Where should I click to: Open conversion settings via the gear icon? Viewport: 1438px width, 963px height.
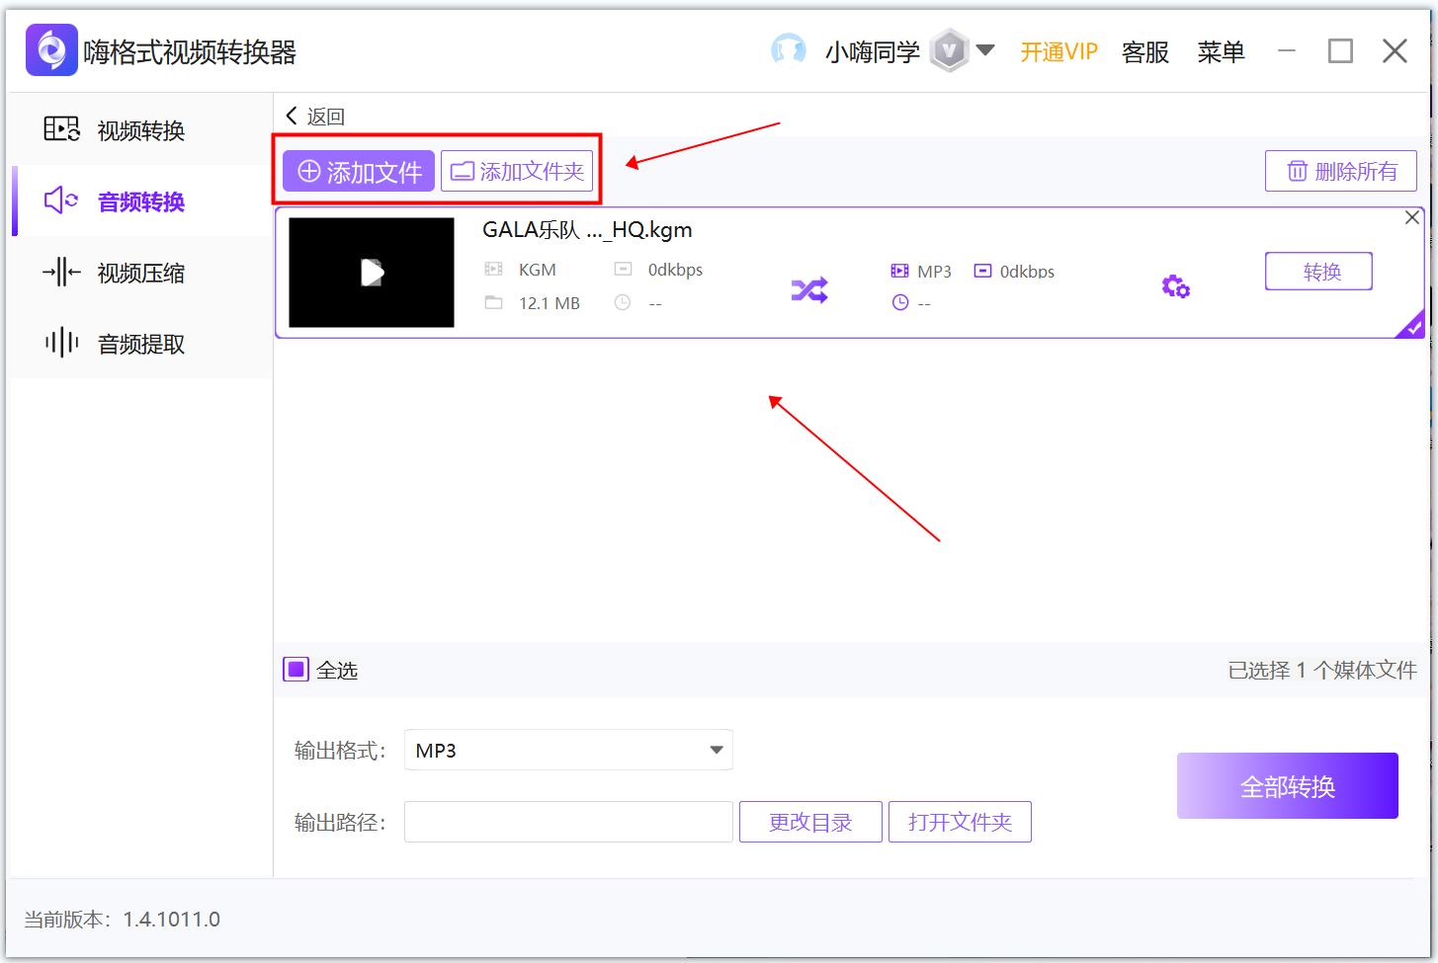[x=1175, y=285]
